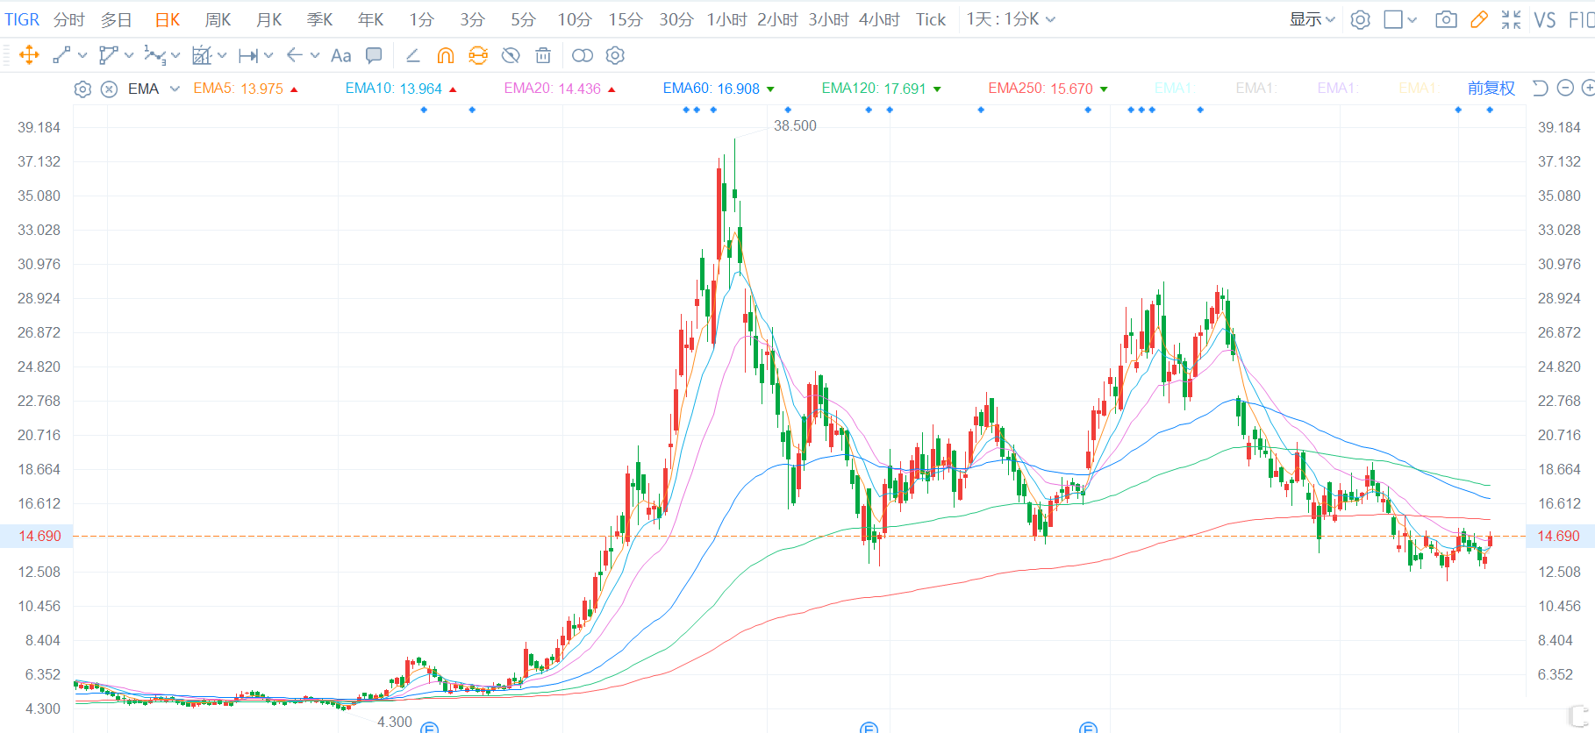1595x733 pixels.
Task: Toggle the lock drawing mode icon
Action: coord(478,55)
